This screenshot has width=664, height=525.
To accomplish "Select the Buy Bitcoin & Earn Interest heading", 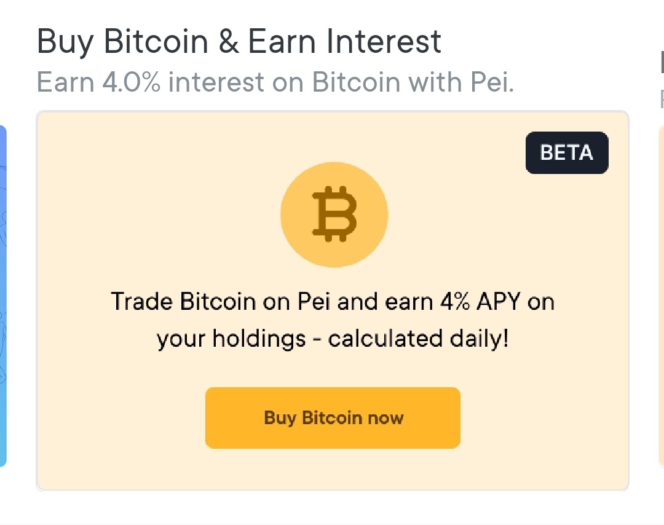I will [x=239, y=41].
